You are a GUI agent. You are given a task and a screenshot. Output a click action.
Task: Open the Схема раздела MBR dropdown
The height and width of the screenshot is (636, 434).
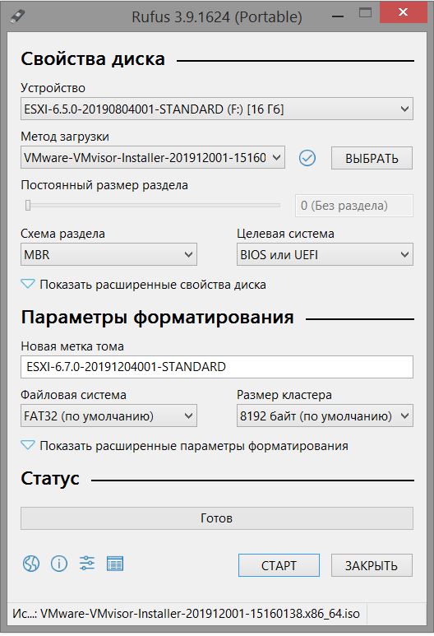(108, 254)
